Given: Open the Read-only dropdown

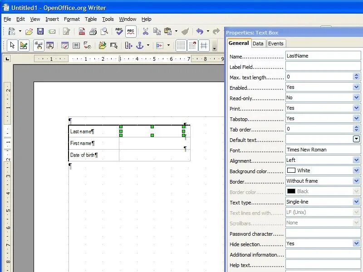Looking at the screenshot, I should [356, 97].
